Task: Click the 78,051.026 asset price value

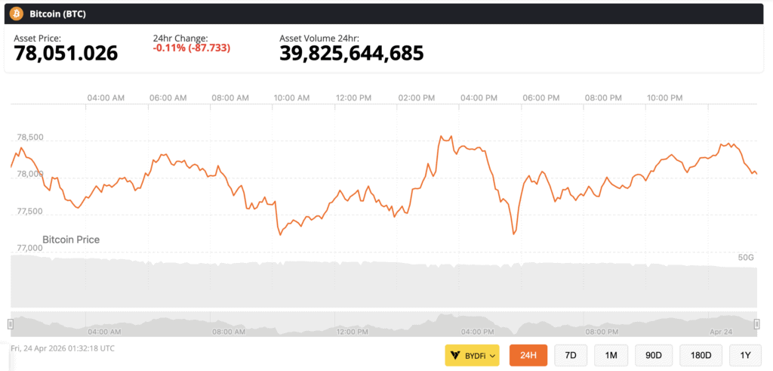Action: (66, 53)
